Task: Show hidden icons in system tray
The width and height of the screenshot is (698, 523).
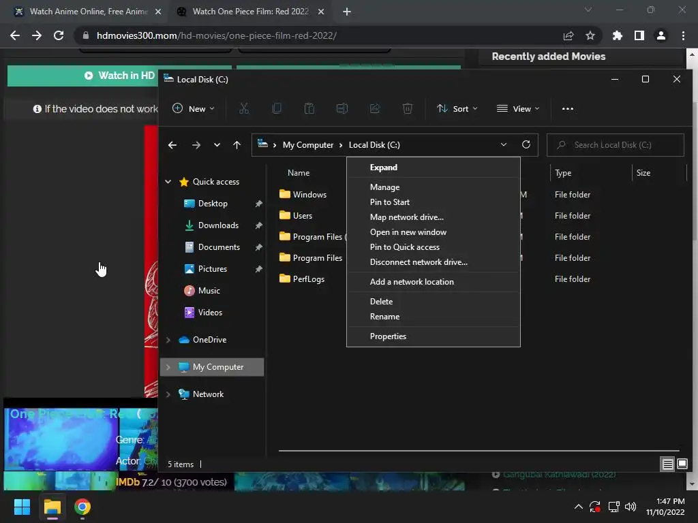Action: click(x=578, y=507)
